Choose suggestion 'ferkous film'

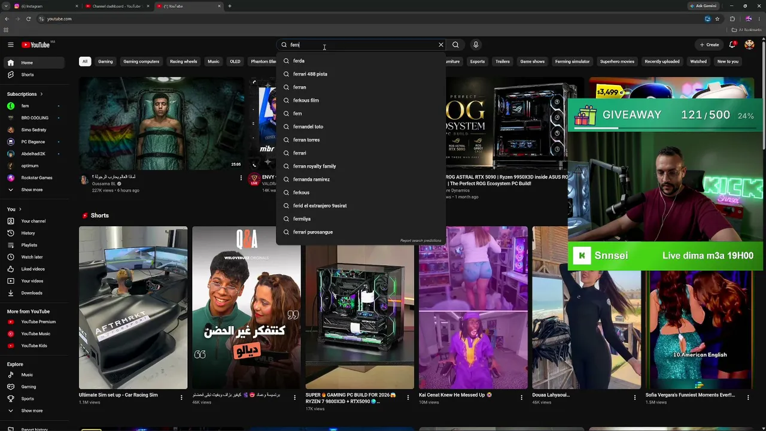pos(361,101)
